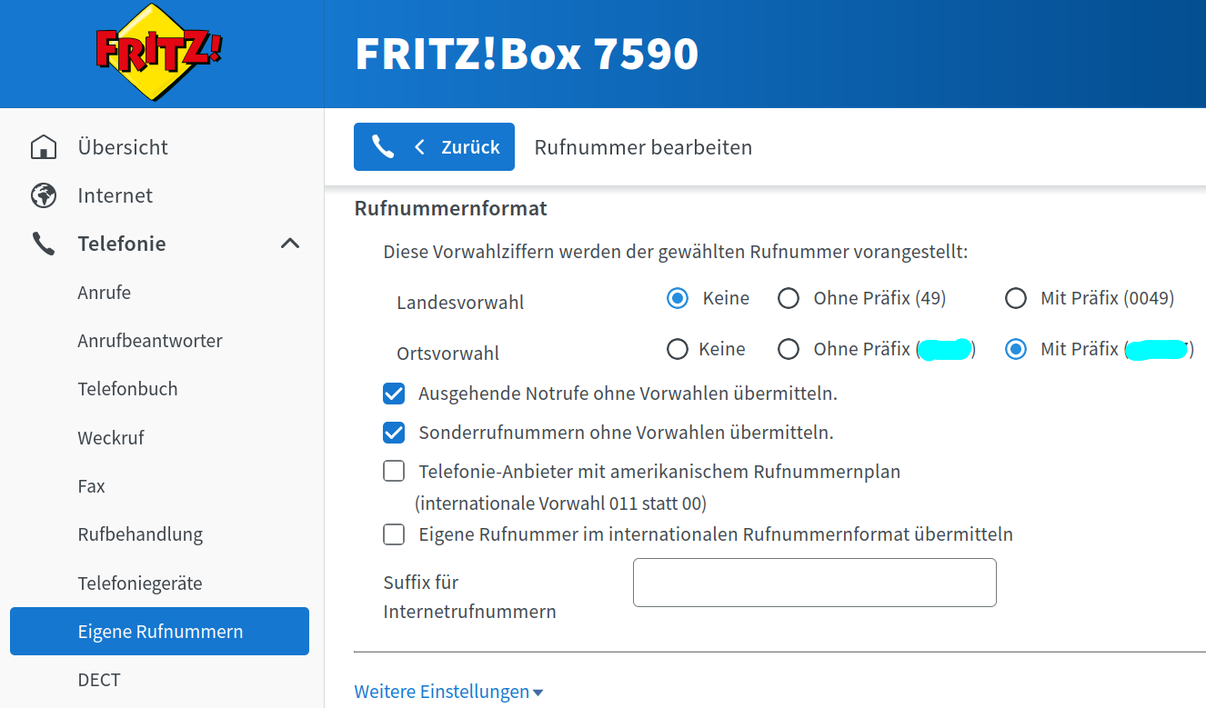Open Telefoniegeräte in the sidebar
The height and width of the screenshot is (708, 1206).
(x=140, y=583)
